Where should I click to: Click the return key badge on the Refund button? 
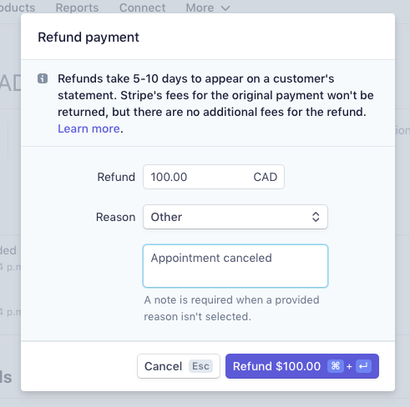[363, 366]
